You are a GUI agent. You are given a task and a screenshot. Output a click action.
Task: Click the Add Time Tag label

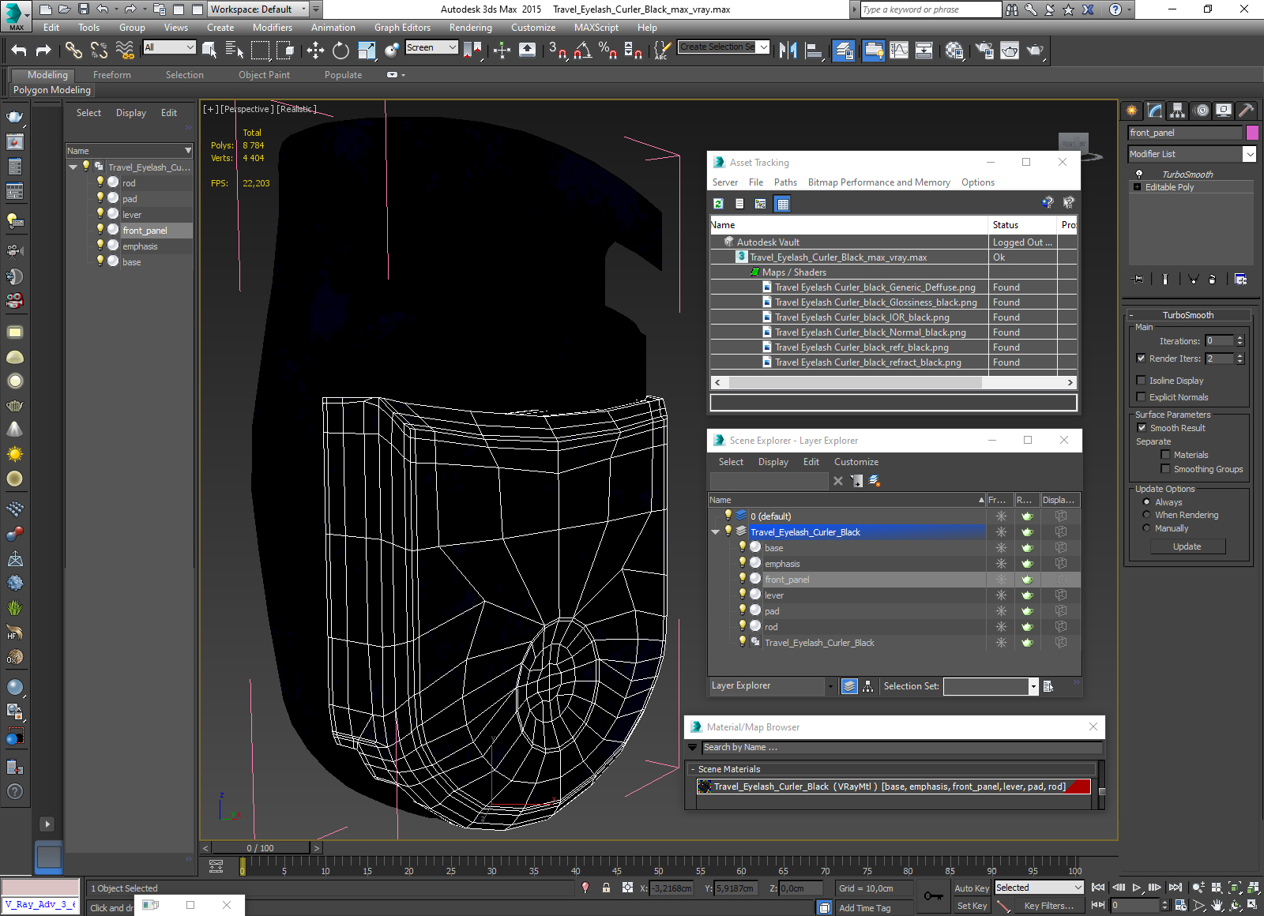click(x=864, y=908)
